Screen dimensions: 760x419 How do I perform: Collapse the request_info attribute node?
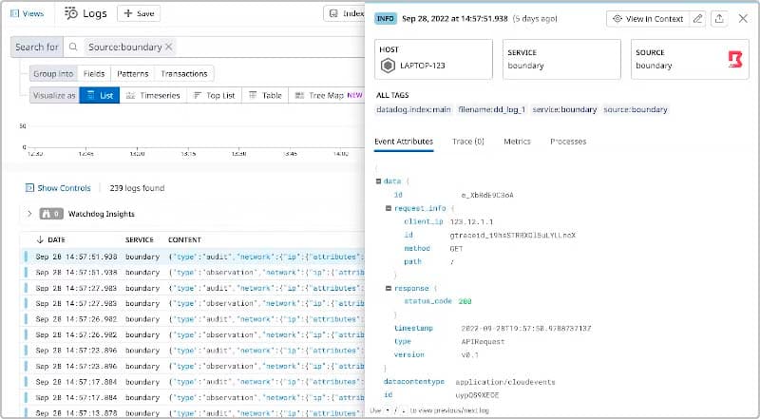pyautogui.click(x=389, y=207)
